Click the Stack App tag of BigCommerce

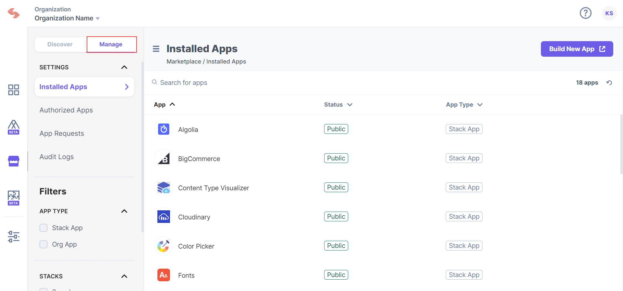point(464,158)
